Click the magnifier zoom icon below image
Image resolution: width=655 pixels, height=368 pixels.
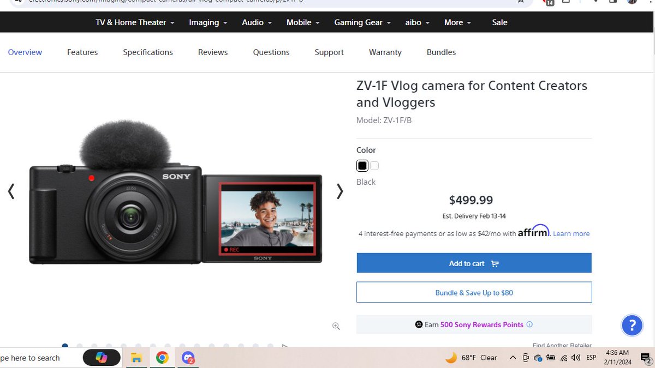point(336,326)
